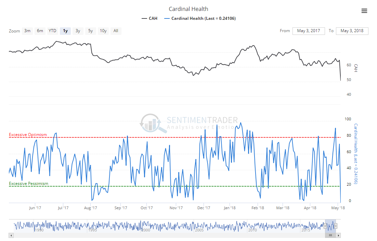377x241 pixels.
Task: Click the Sep '17 axis label
Action: click(121, 208)
